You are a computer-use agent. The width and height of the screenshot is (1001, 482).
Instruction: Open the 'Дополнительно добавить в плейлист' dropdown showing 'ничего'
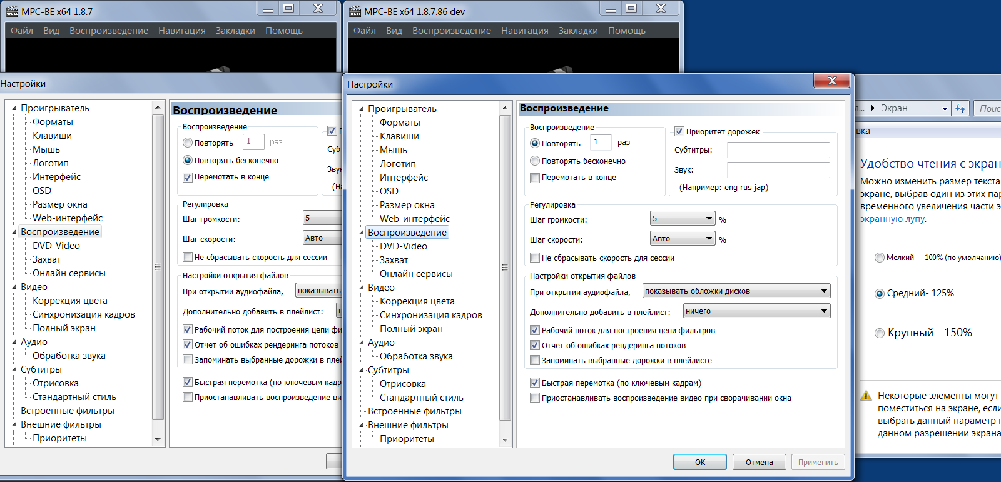pyautogui.click(x=756, y=311)
